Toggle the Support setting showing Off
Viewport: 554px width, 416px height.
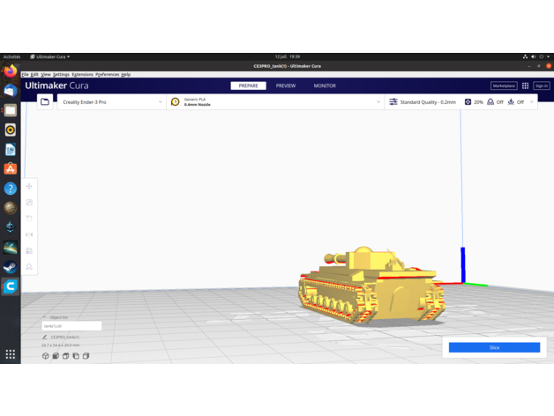pyautogui.click(x=495, y=102)
